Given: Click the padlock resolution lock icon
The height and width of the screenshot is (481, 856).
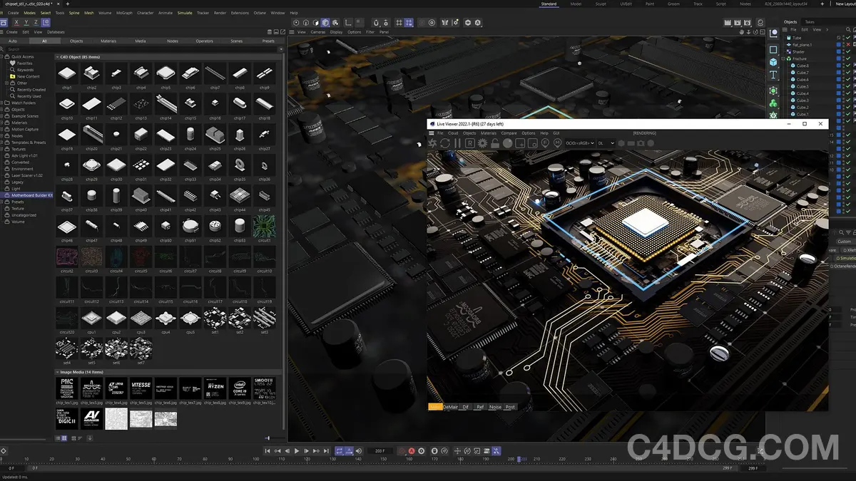Looking at the screenshot, I should point(495,143).
